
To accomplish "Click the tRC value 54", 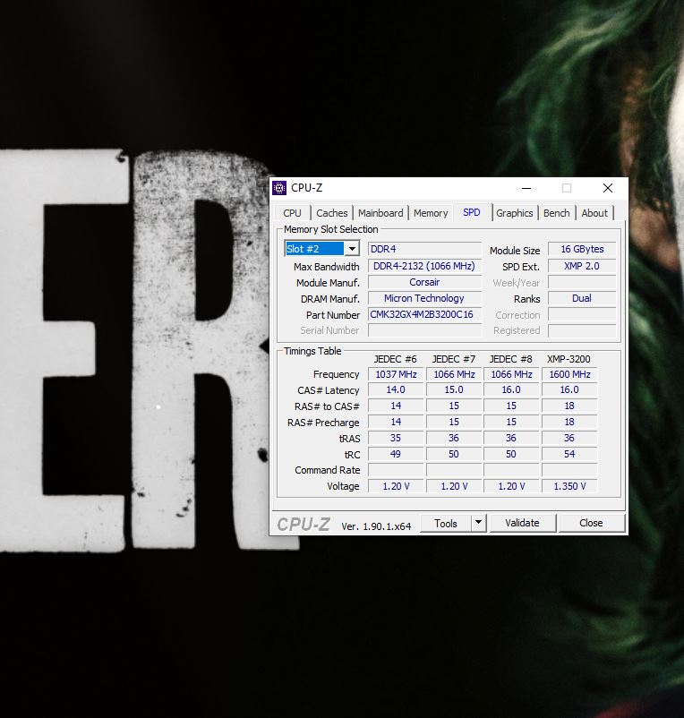I will point(569,454).
